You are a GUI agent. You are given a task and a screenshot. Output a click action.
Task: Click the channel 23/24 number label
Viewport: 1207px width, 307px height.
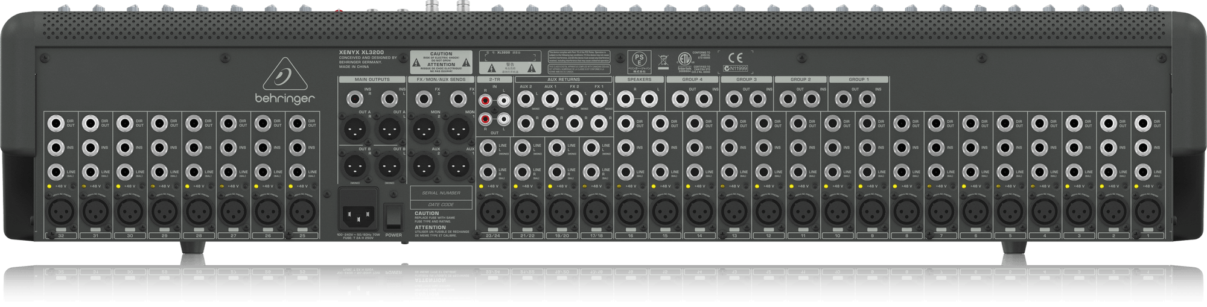point(492,236)
